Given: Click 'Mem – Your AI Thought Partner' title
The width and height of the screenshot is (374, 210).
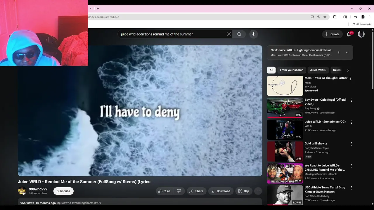Looking at the screenshot, I should (326, 78).
